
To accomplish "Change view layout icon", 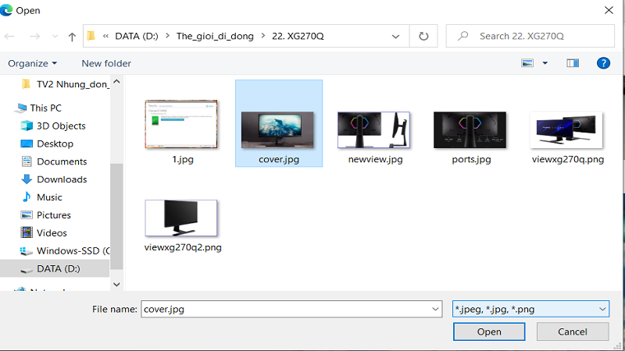I will point(527,63).
